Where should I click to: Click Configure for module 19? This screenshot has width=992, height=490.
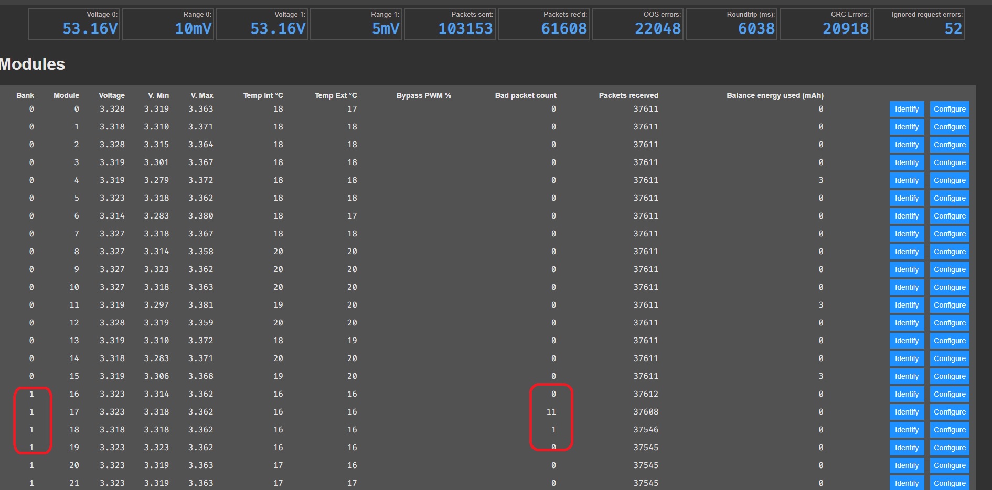pyautogui.click(x=950, y=448)
